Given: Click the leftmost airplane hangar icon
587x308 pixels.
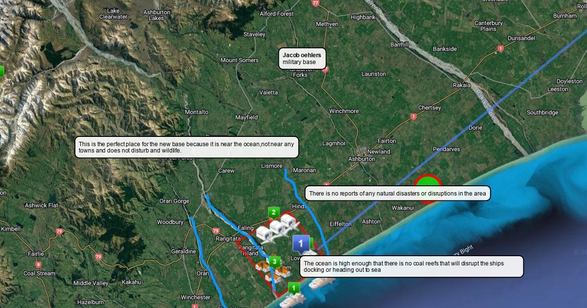Looking at the screenshot, I should point(265,234).
